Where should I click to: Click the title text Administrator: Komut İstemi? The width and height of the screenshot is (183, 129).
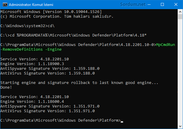click(31, 5)
